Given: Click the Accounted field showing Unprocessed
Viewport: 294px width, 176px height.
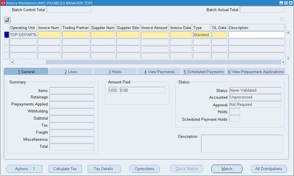Looking at the screenshot, I should point(255,97).
